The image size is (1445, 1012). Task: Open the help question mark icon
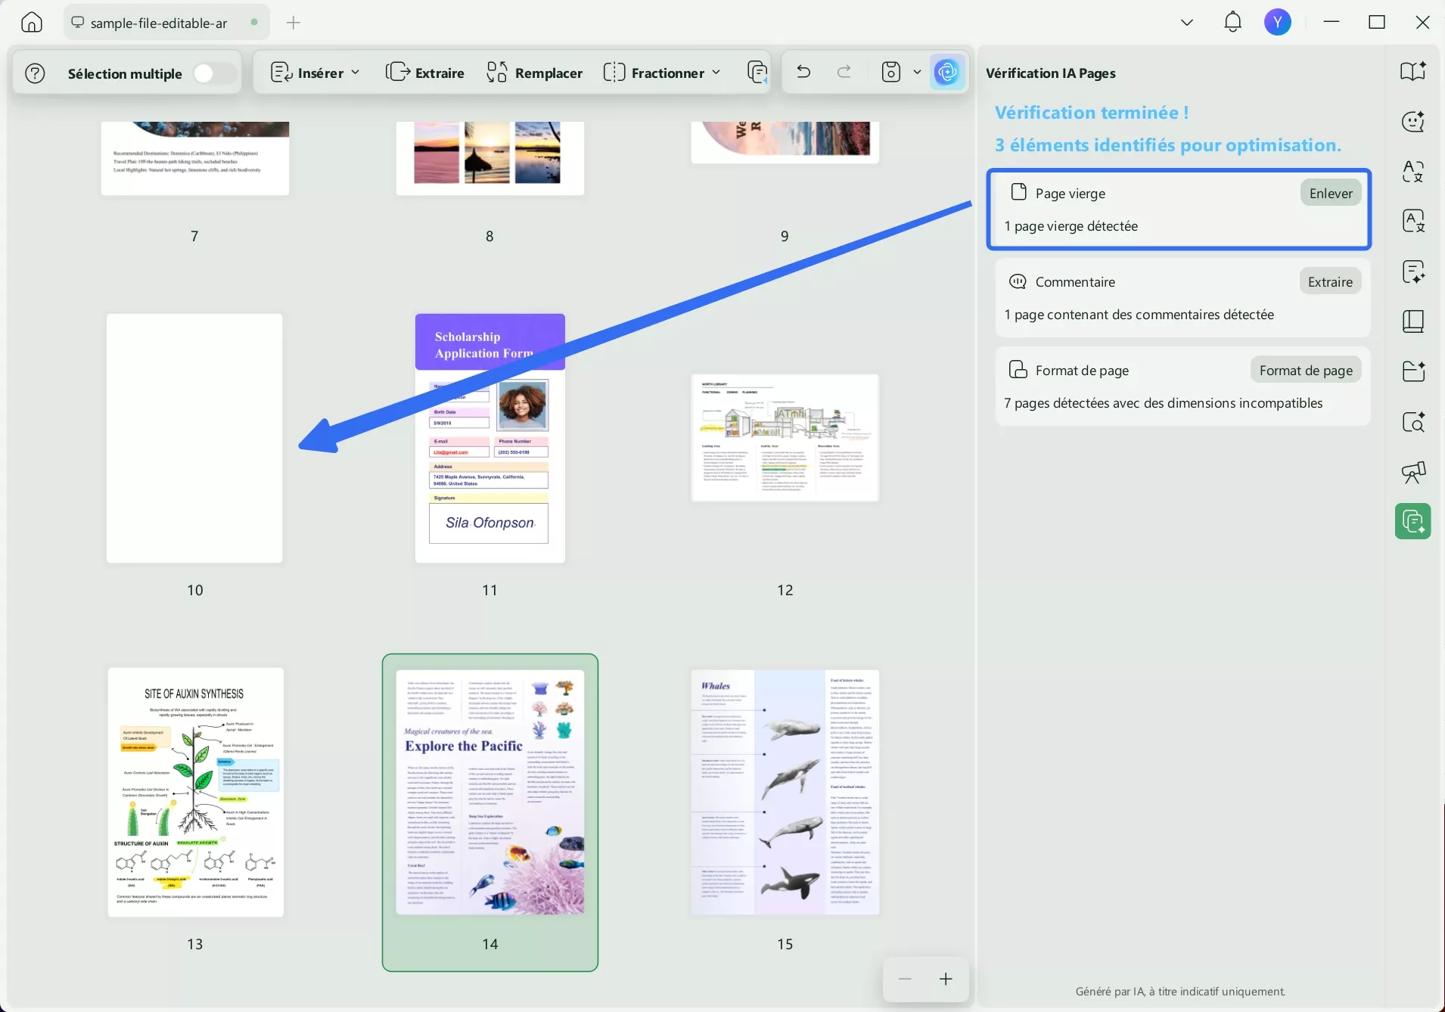(x=35, y=73)
